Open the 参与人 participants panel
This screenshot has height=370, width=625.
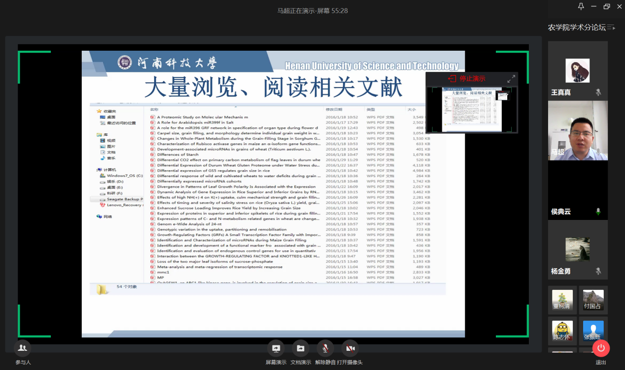[x=22, y=348]
